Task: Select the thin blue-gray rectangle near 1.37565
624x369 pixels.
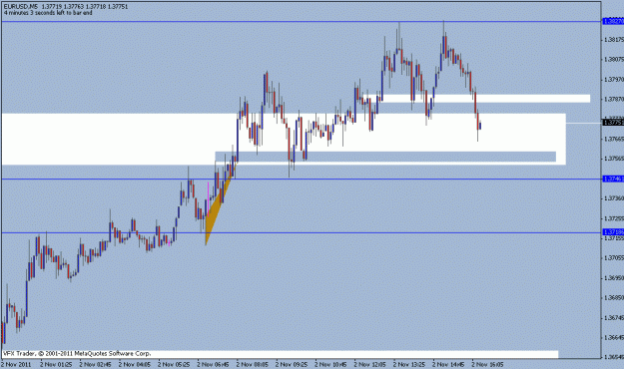Action: pos(385,157)
